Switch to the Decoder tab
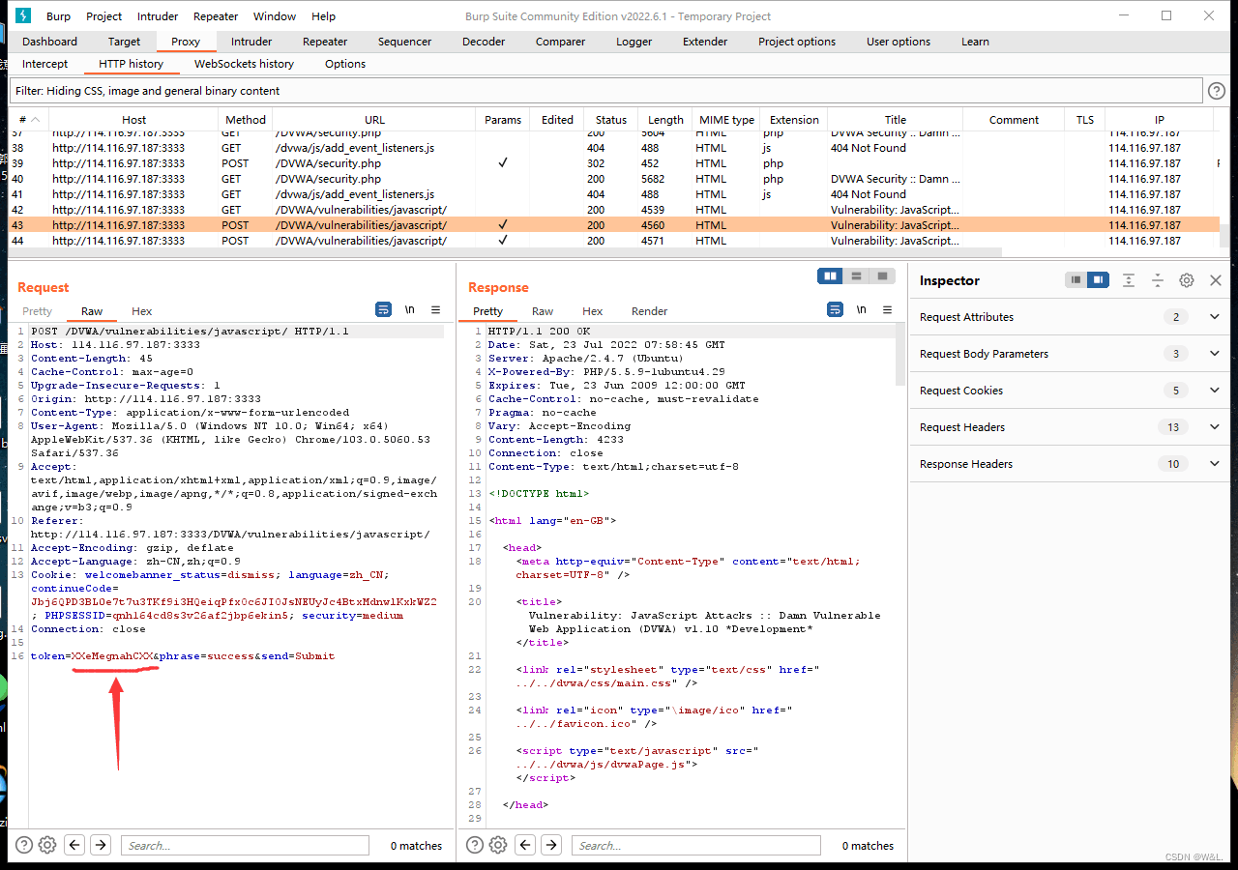Viewport: 1238px width, 870px height. point(484,42)
